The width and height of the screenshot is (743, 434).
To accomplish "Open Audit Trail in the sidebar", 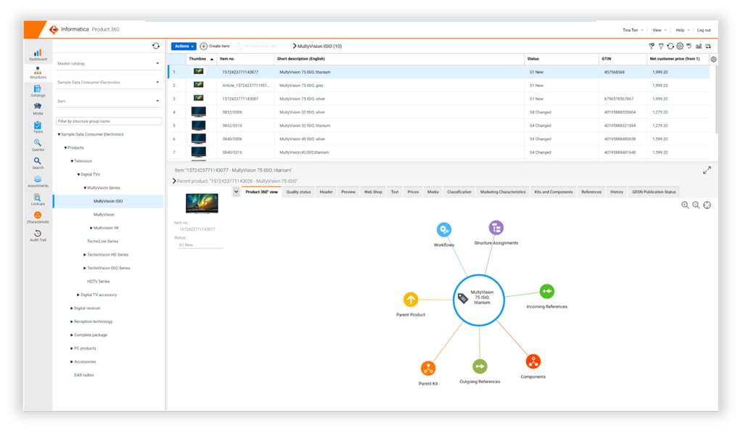I will coord(37,234).
